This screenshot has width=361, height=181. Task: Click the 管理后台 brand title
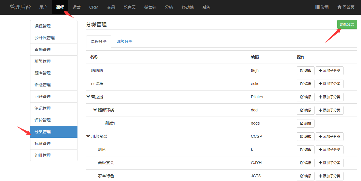click(x=20, y=7)
